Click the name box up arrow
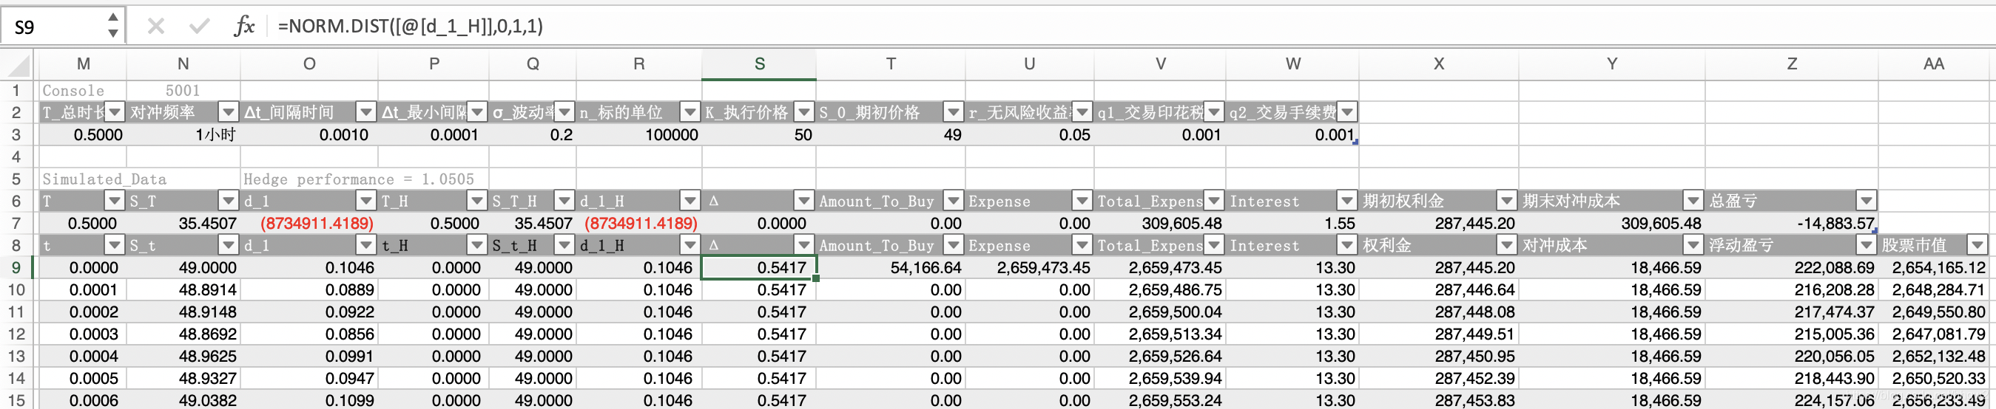 point(113,17)
